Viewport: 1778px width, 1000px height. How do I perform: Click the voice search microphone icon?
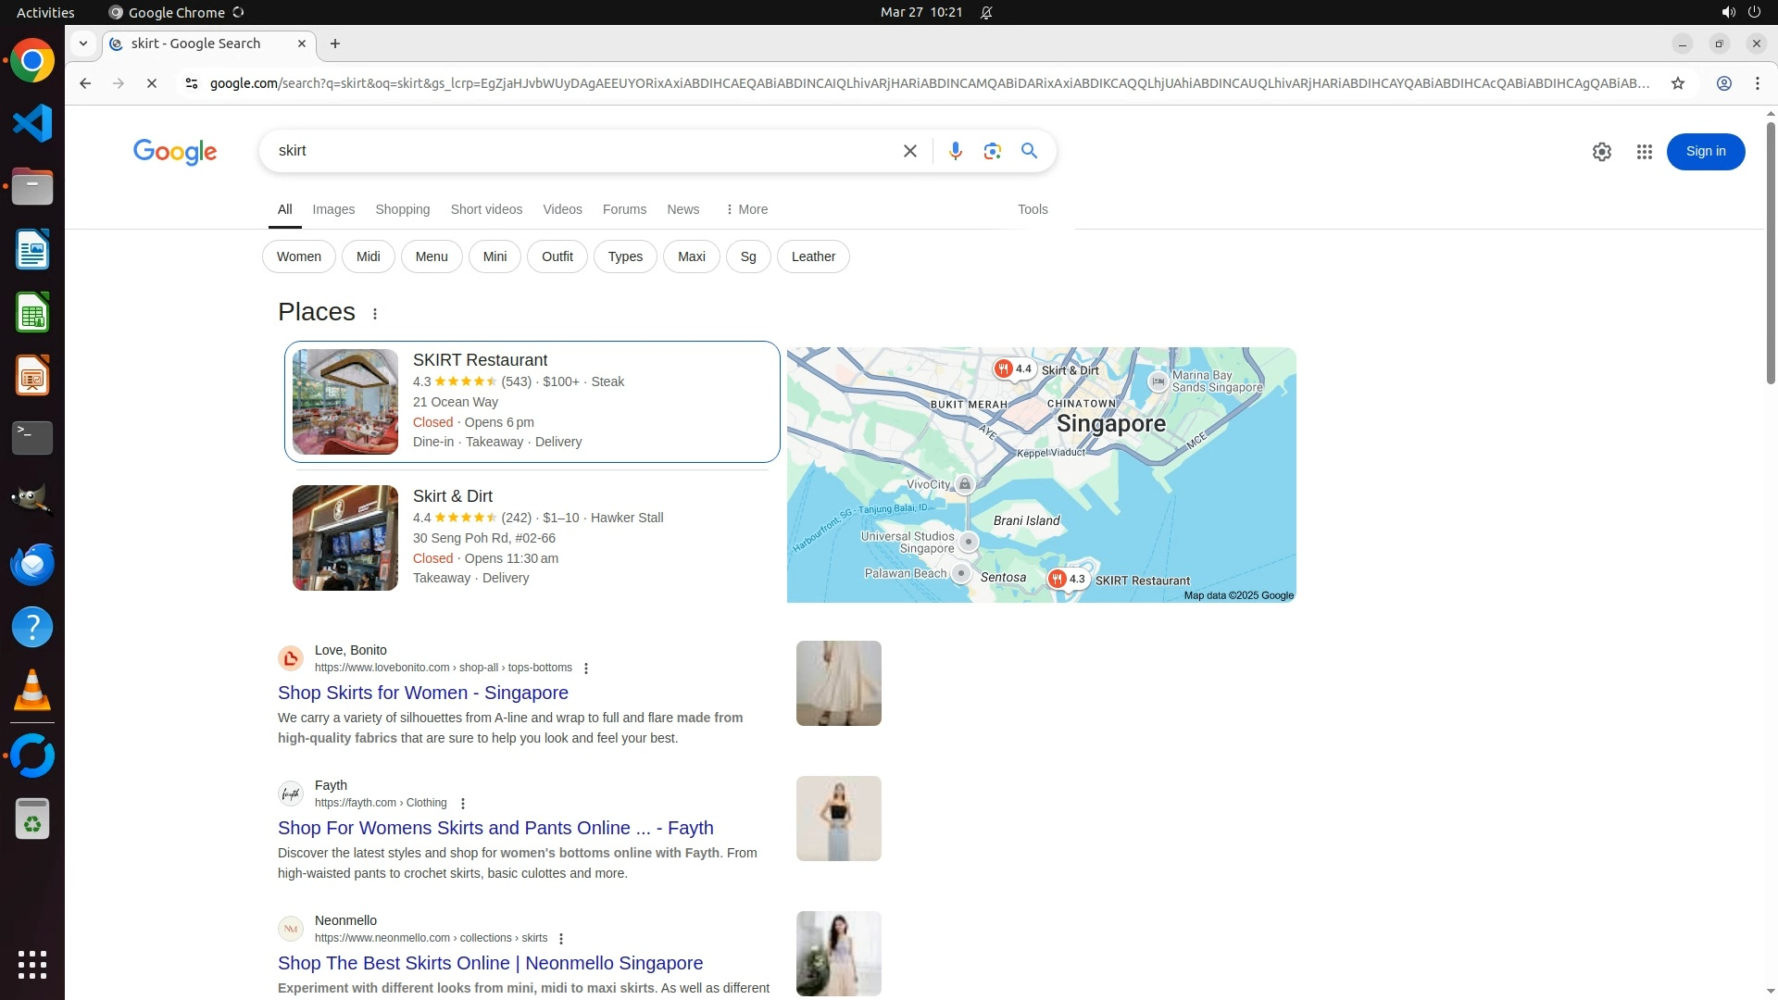point(955,151)
